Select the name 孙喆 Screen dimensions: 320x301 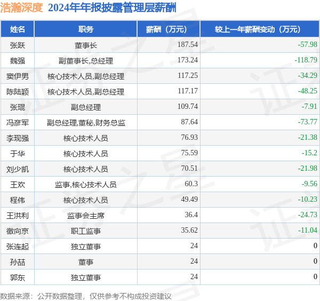pos(18,262)
